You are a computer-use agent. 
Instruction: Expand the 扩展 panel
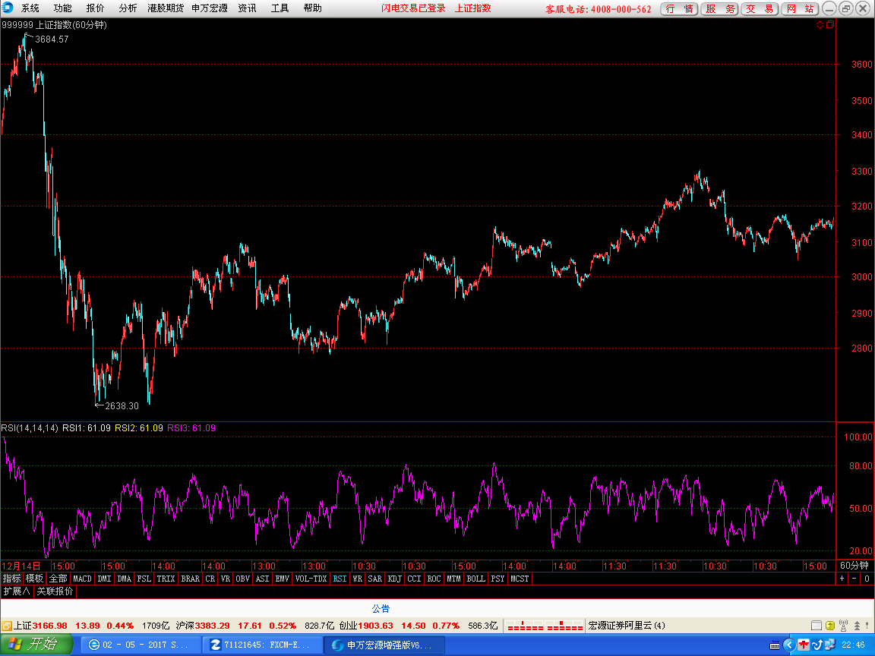17,591
